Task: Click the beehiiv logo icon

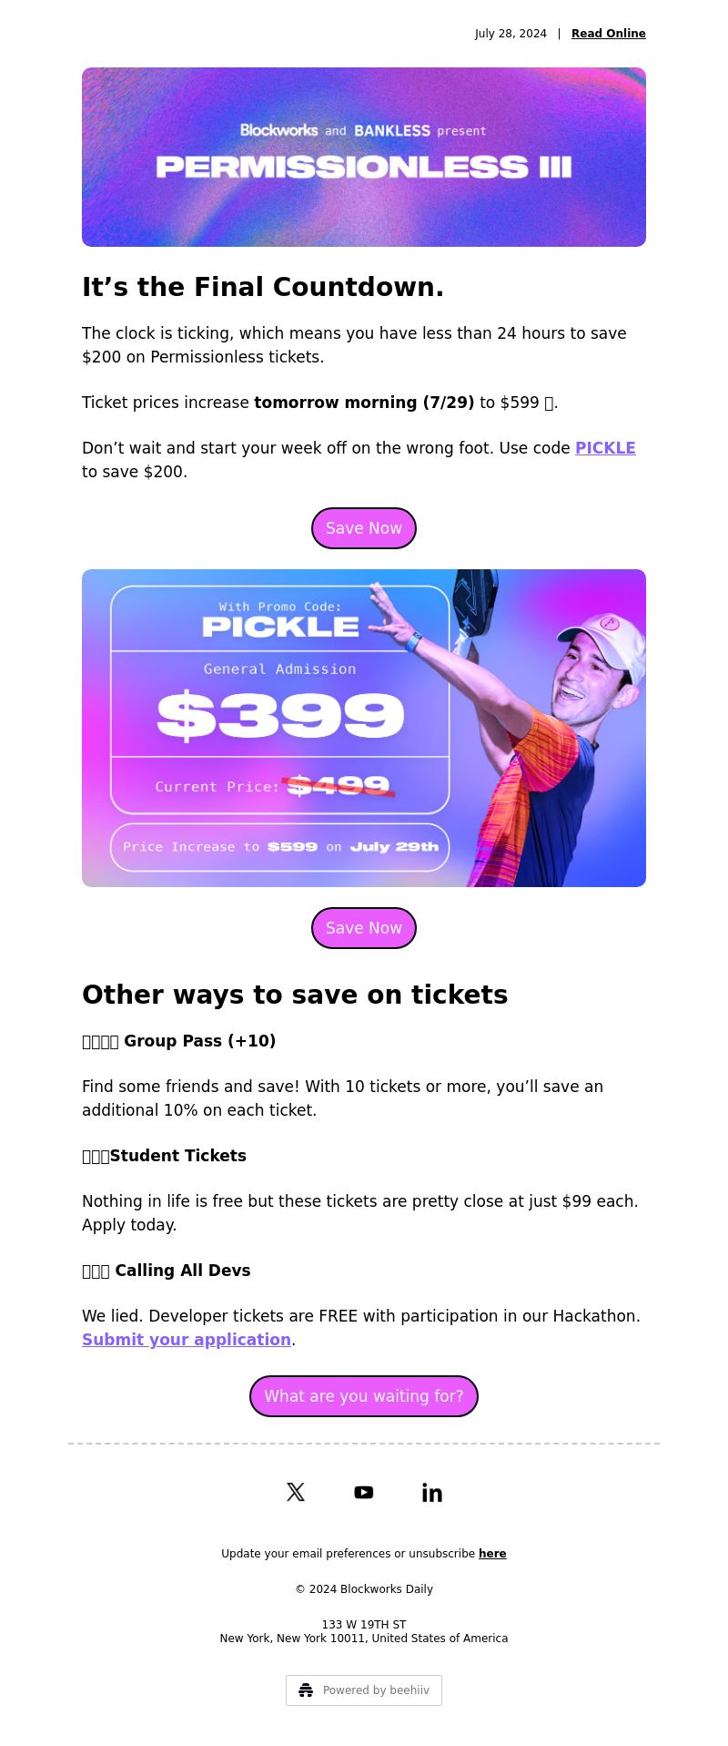Action: [x=306, y=1690]
